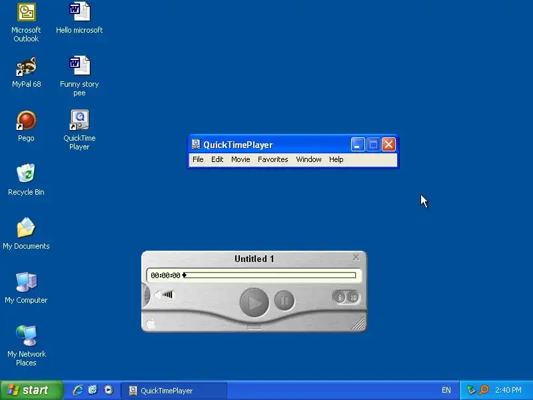Click the safely remove hardware tray icon
The image size is (533, 400).
click(470, 390)
